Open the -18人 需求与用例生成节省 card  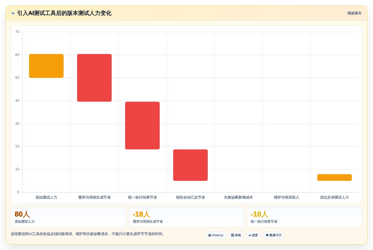(x=186, y=217)
